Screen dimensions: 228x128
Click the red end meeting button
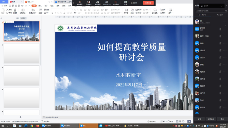tap(148, 3)
